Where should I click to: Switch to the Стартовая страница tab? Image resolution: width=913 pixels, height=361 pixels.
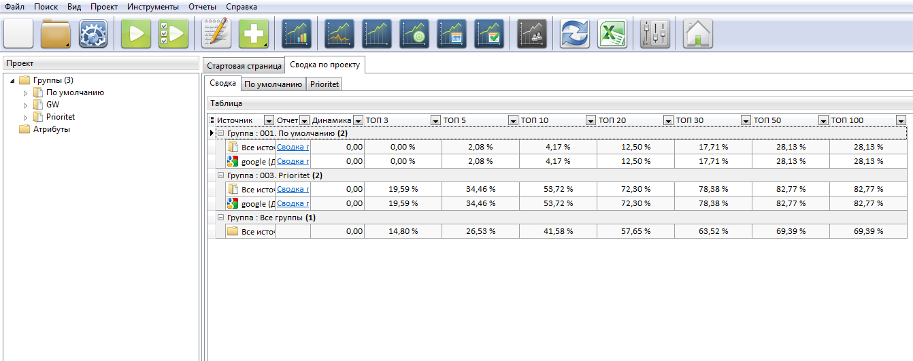[243, 66]
